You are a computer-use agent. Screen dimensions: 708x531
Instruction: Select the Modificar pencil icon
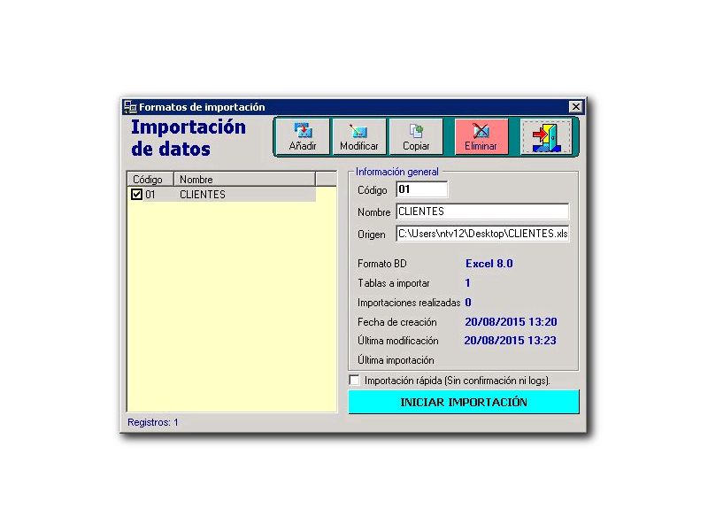click(x=358, y=130)
